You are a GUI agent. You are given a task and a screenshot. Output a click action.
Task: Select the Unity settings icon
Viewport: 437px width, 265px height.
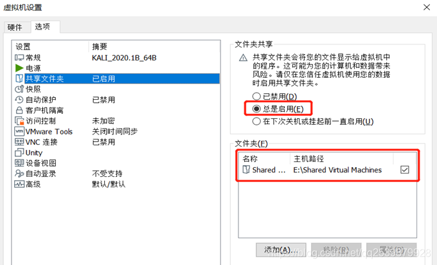point(19,152)
